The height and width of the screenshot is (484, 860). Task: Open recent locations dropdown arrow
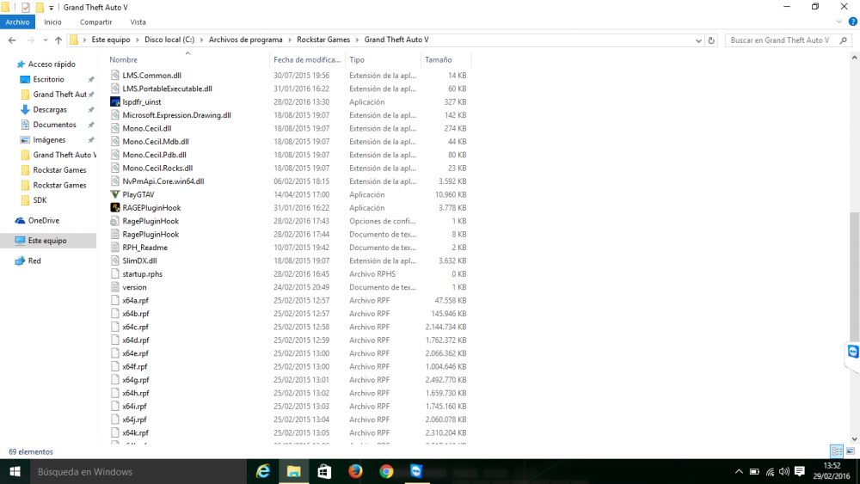45,40
